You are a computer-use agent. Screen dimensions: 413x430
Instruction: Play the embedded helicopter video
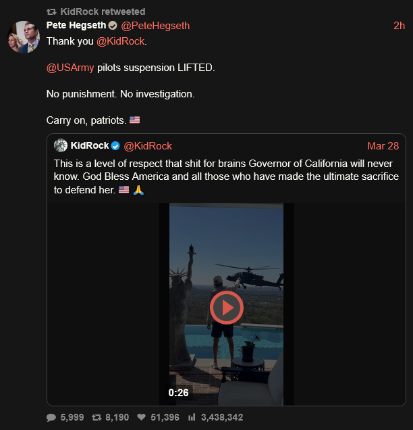point(227,308)
